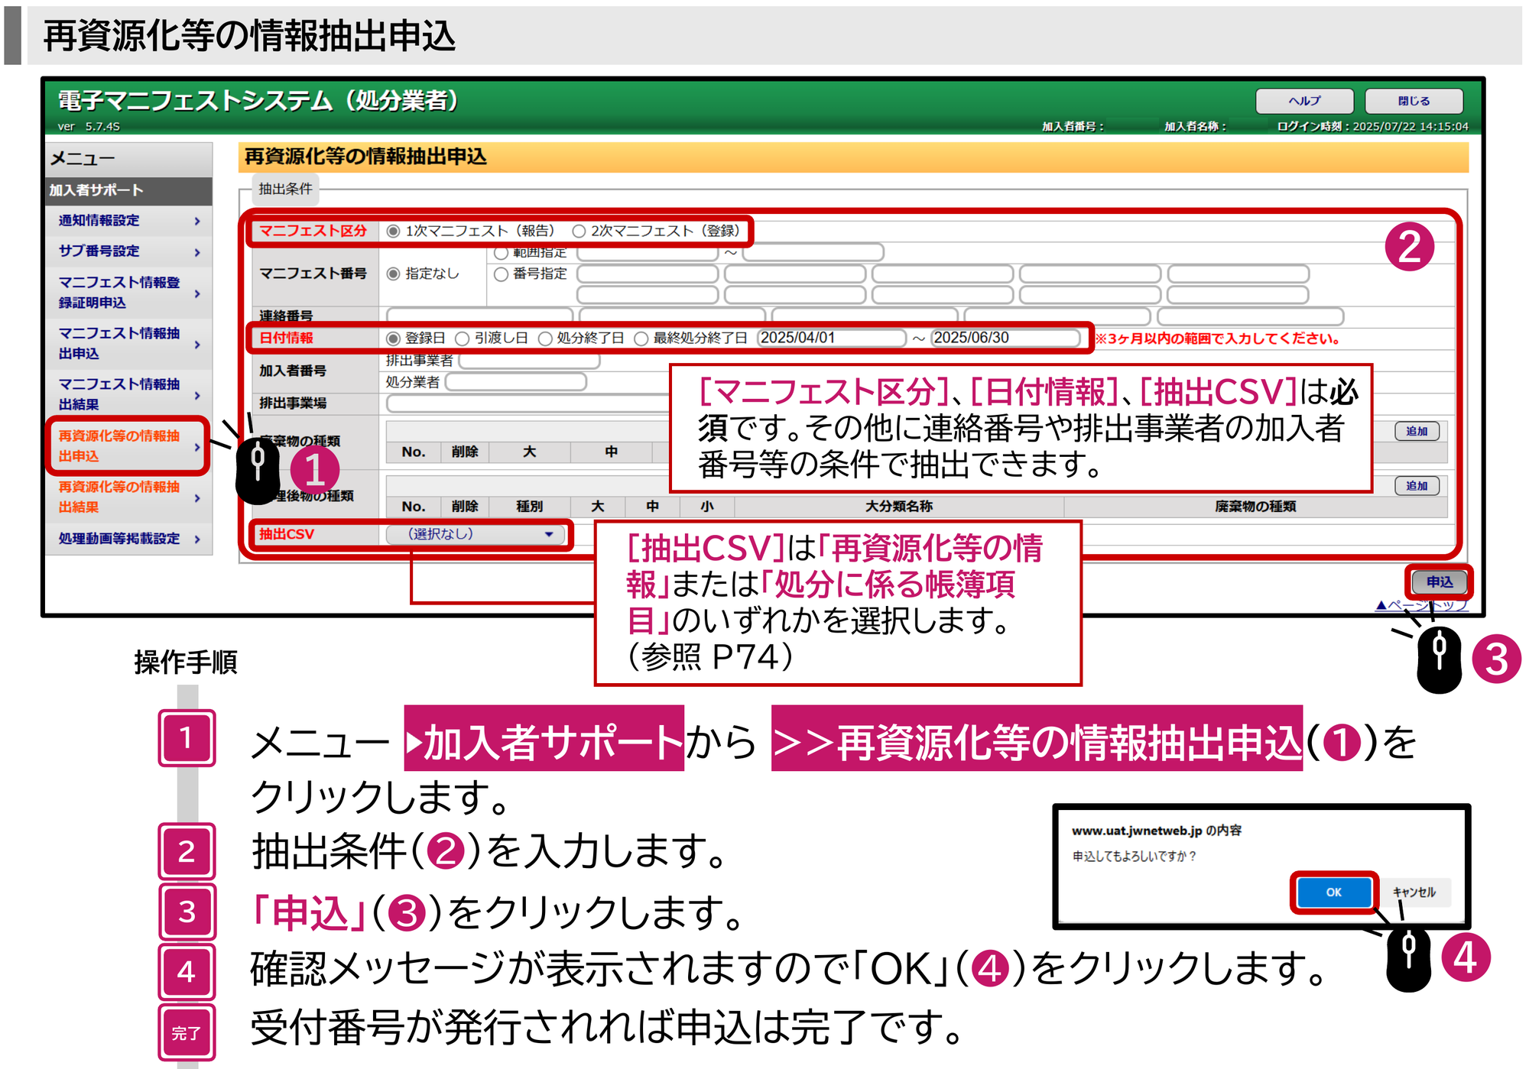Click the 抽出条件 section label
1529x1069 pixels.
point(285,189)
